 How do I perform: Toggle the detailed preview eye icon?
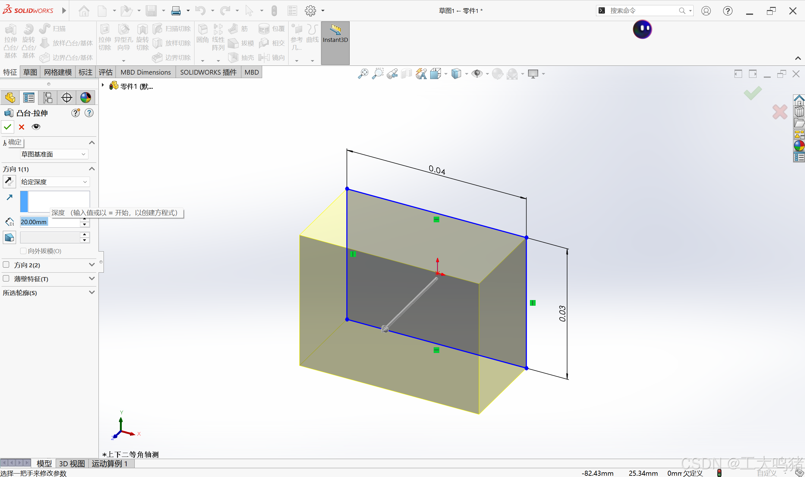pos(36,127)
